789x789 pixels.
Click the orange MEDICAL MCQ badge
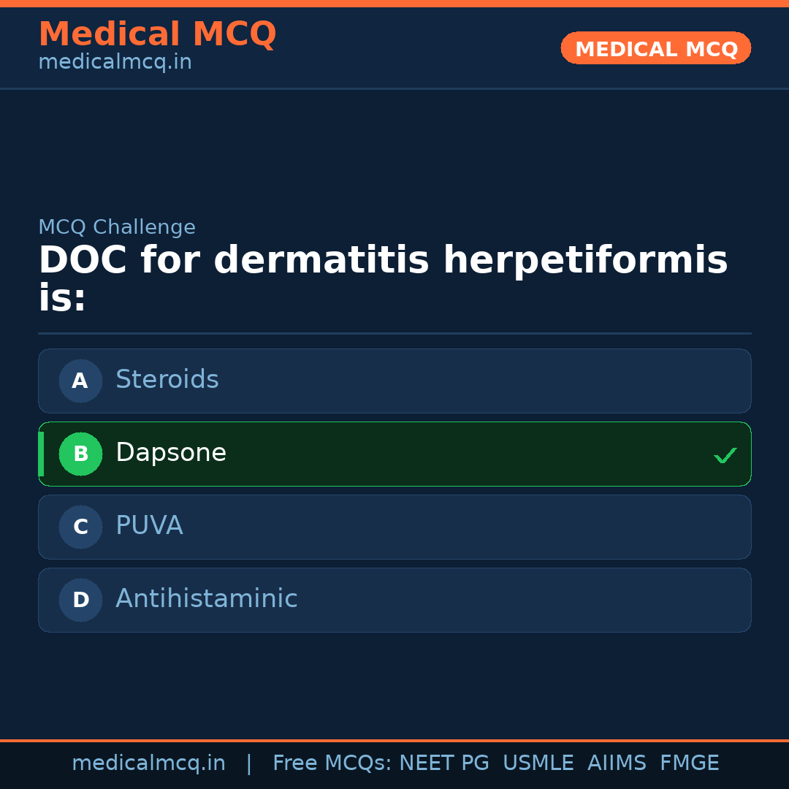[656, 49]
